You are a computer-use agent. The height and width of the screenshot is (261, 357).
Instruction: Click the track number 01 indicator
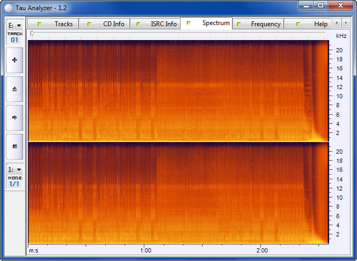14,39
